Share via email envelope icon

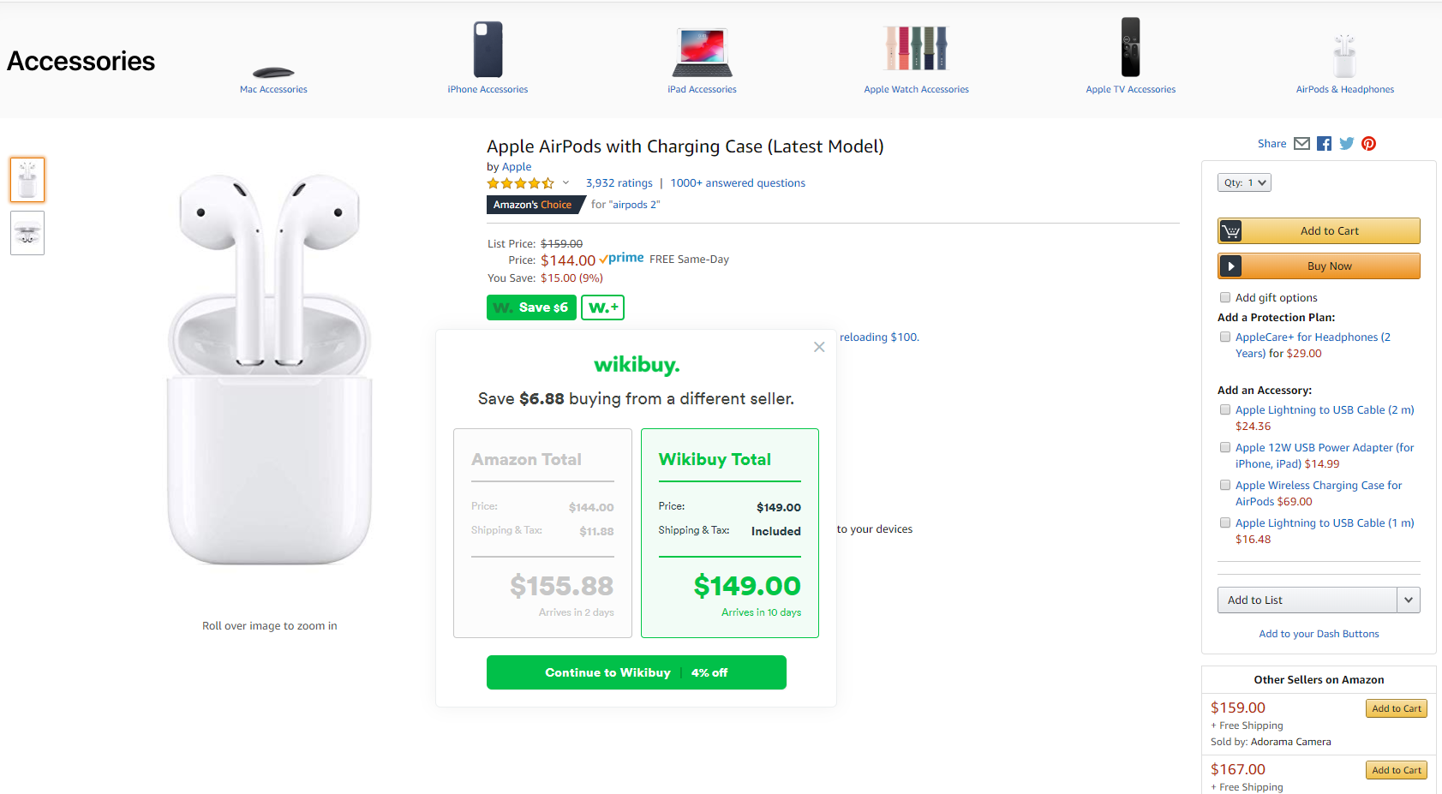pos(1301,144)
